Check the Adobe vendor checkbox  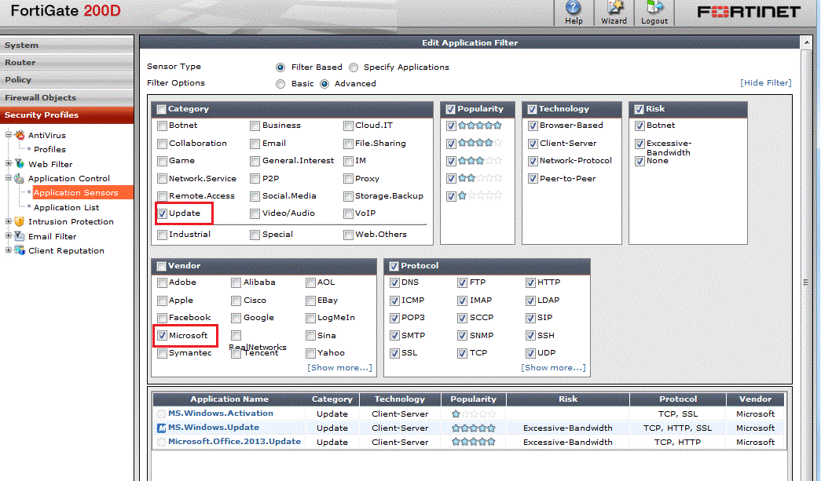point(163,282)
